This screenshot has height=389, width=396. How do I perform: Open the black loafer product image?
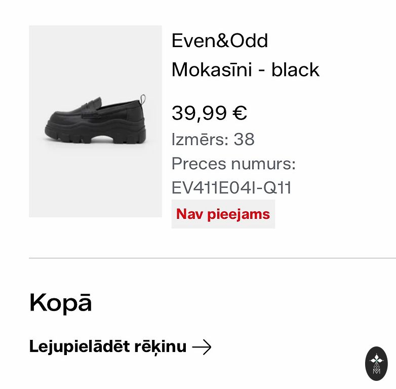click(95, 121)
